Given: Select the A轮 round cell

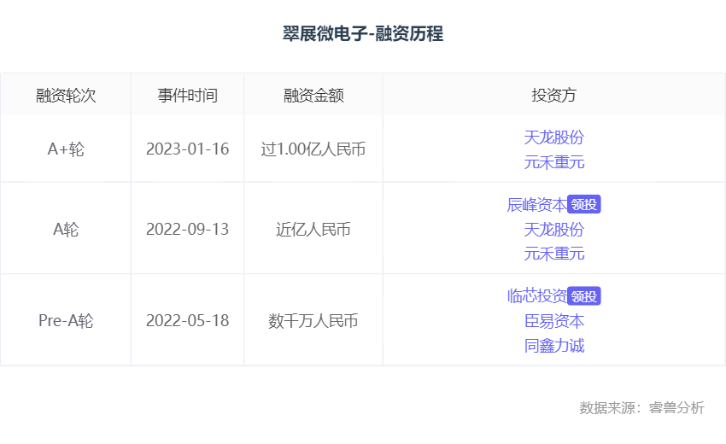Looking at the screenshot, I should coord(66,229).
